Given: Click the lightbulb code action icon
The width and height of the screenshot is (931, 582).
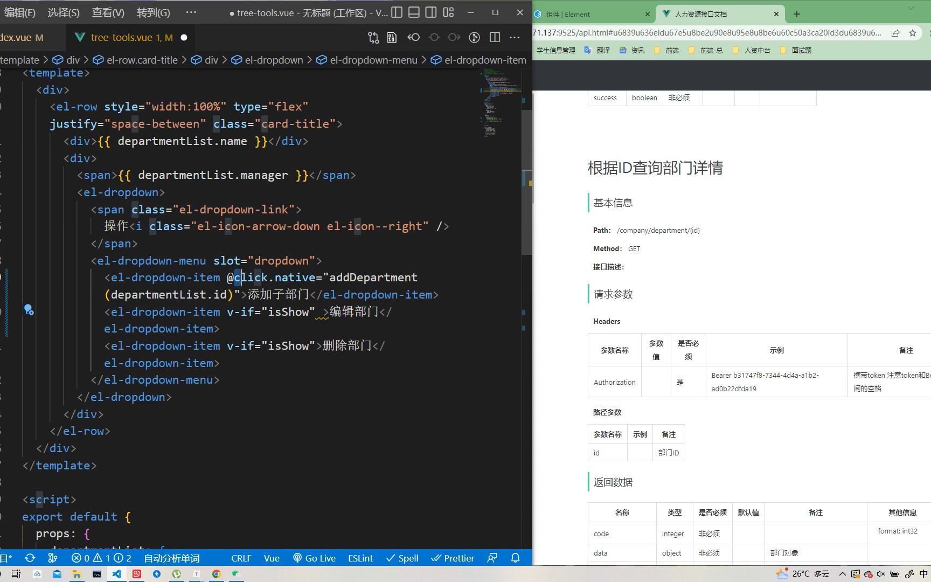Looking at the screenshot, I should [x=29, y=309].
